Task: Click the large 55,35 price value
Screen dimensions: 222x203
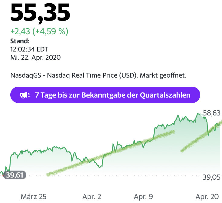Action: 40,13
